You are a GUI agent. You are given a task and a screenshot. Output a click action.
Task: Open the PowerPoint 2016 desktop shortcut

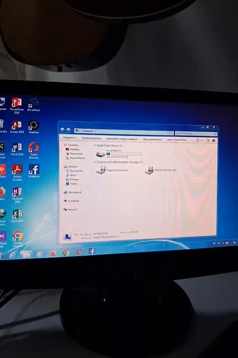(17, 106)
